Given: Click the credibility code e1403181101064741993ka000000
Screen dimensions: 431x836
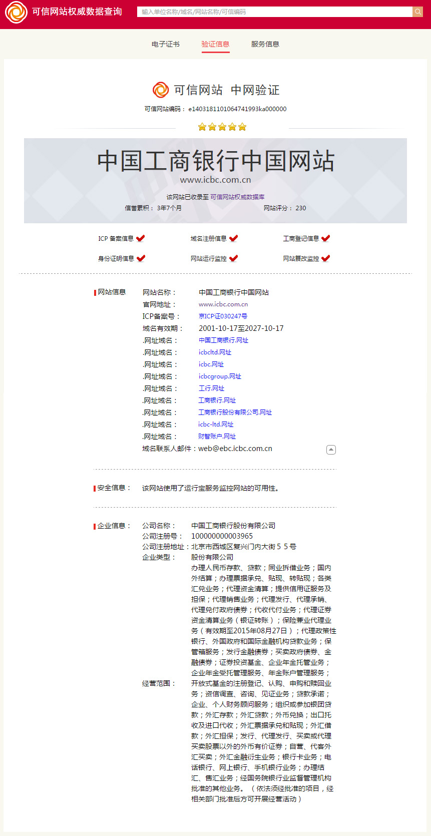Looking at the screenshot, I should pyautogui.click(x=237, y=109).
